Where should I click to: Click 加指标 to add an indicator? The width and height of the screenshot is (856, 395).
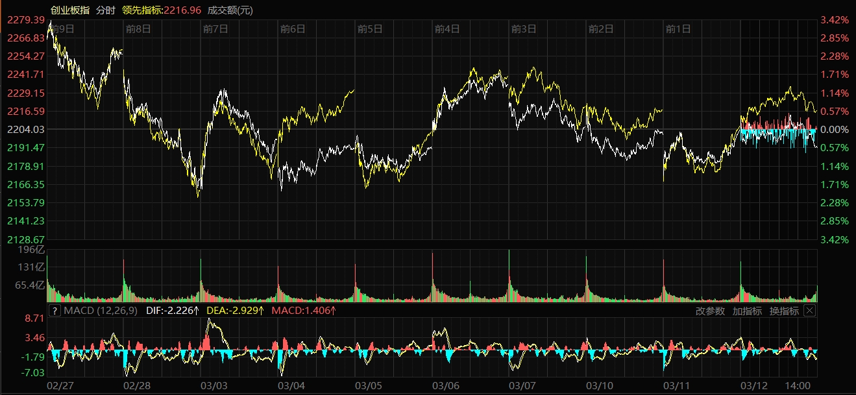tap(747, 311)
